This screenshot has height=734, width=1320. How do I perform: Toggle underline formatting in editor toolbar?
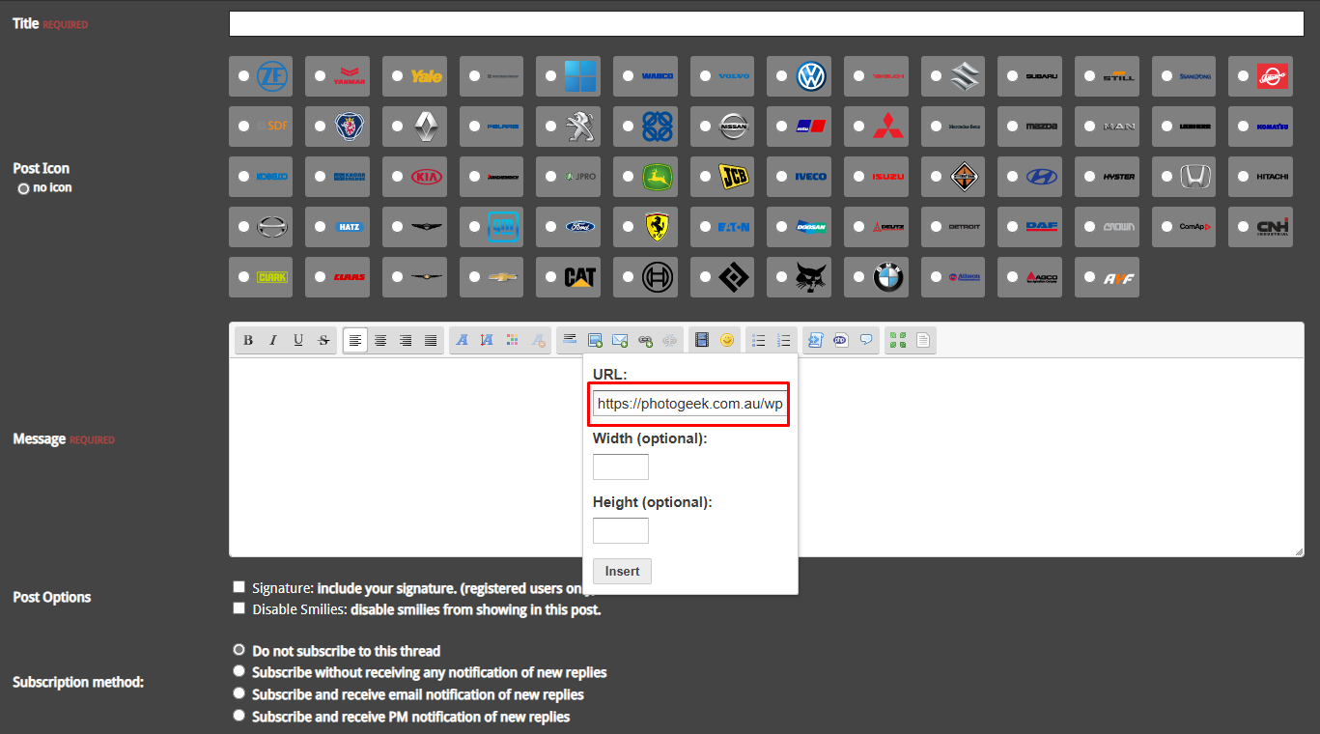click(x=298, y=340)
